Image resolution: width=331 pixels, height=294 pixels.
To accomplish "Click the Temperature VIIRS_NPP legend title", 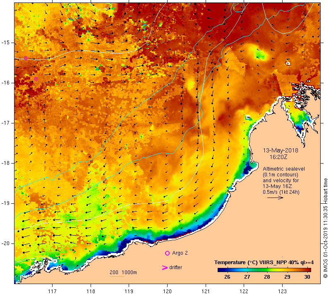I will click(x=264, y=262).
